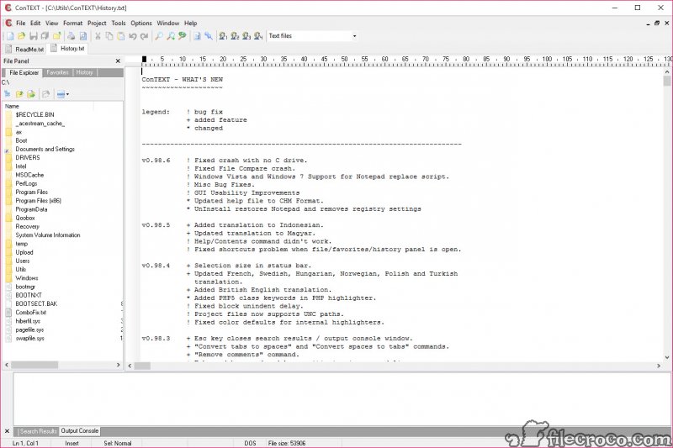Click the file list horizontal scrollbar thumb
The height and width of the screenshot is (448, 673).
(x=34, y=365)
